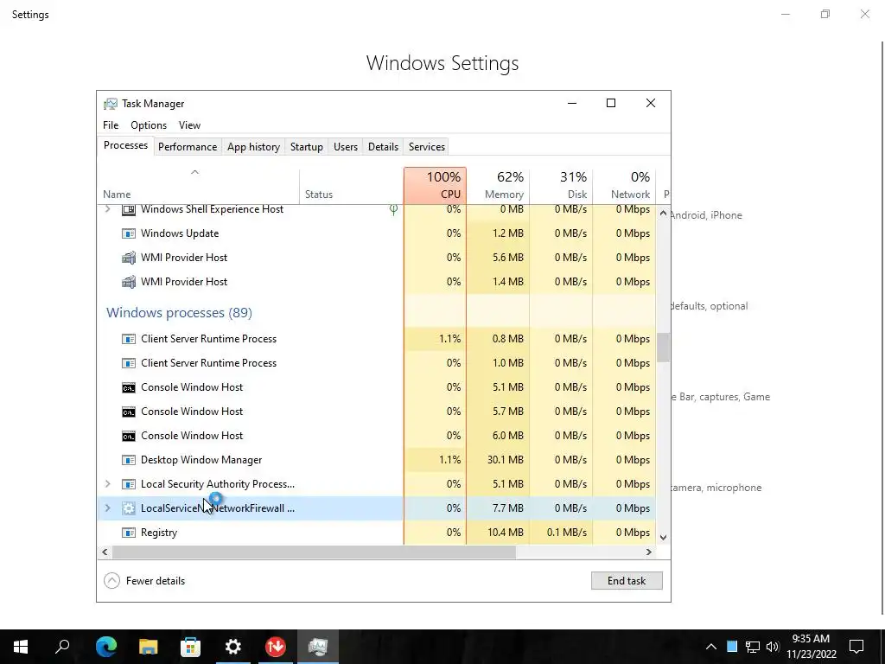885x664 pixels.
Task: Sort processes by the Network column
Action: click(x=624, y=186)
